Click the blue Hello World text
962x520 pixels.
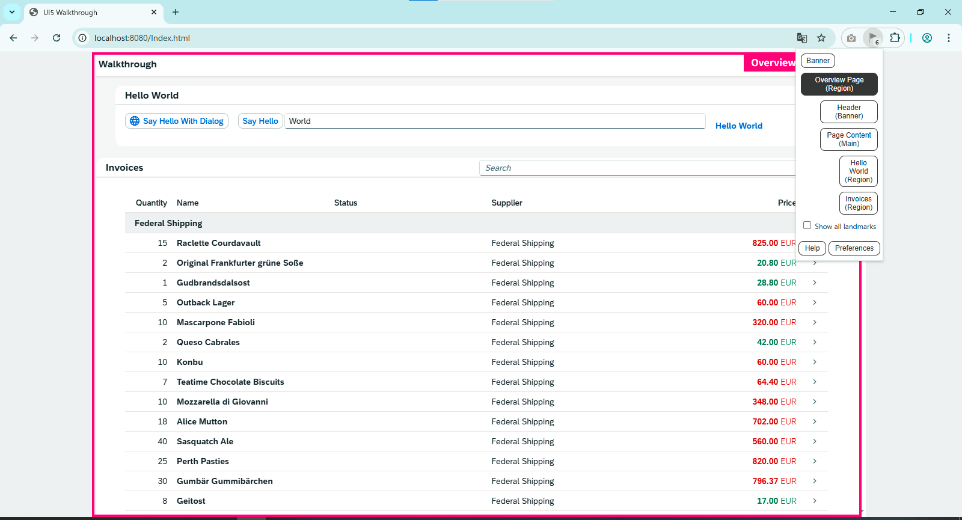coord(739,126)
